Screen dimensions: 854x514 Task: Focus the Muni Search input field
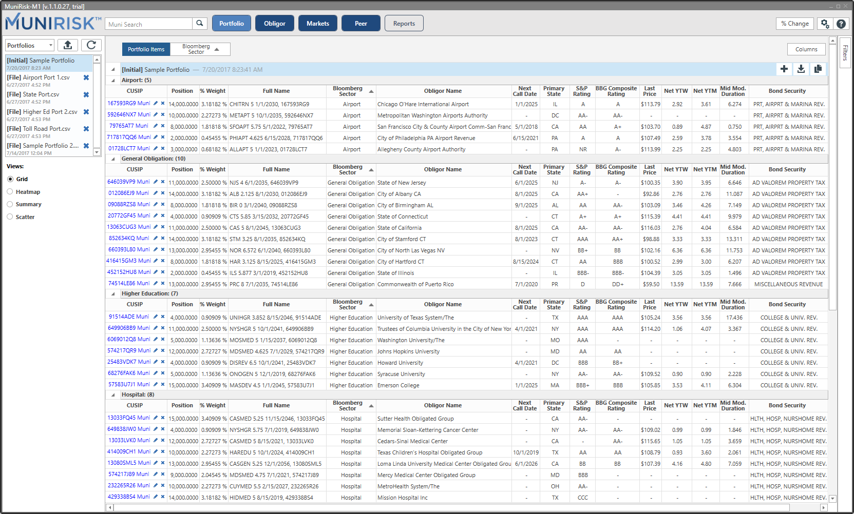(149, 24)
